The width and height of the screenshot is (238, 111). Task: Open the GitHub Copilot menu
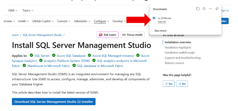tap(43, 21)
